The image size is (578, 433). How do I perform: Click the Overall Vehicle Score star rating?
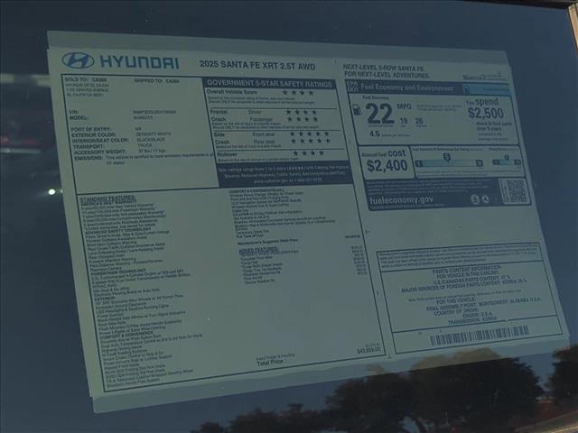pos(298,92)
